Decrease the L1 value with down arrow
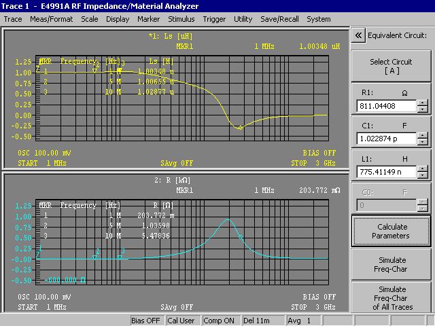435x326 pixels. 423,176
